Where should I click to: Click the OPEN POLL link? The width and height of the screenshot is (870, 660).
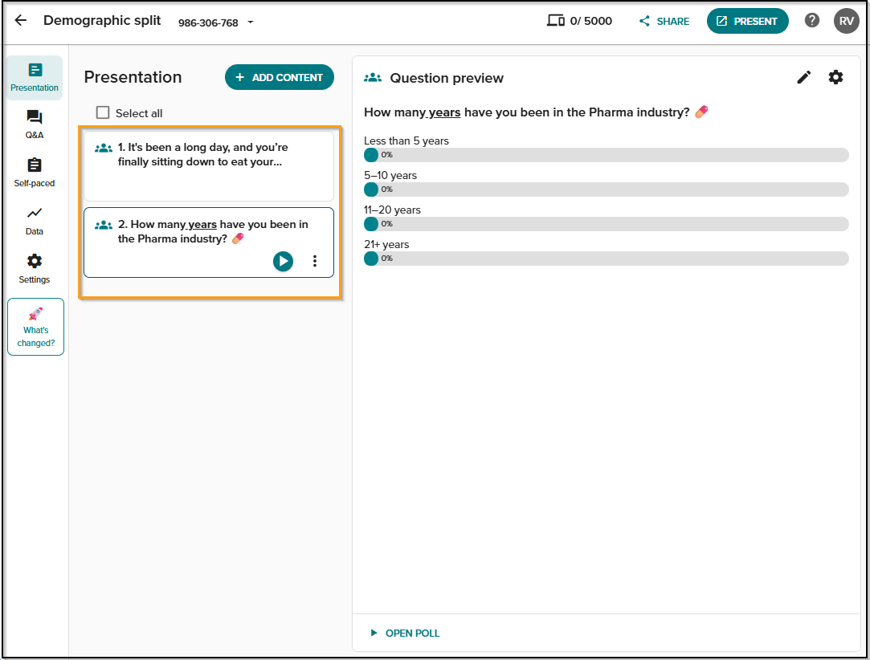coord(405,633)
